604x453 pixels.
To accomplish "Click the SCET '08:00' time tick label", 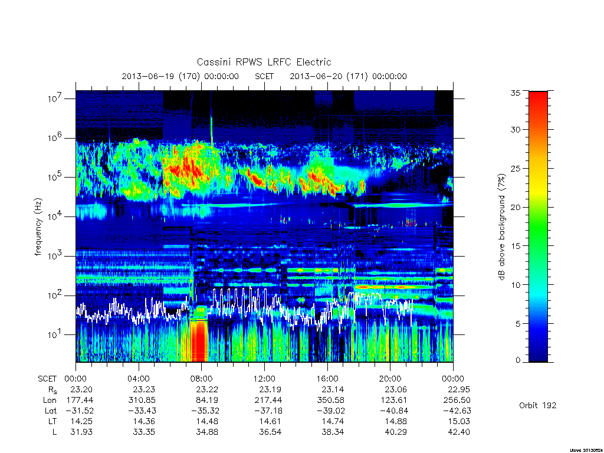I will 202,379.
